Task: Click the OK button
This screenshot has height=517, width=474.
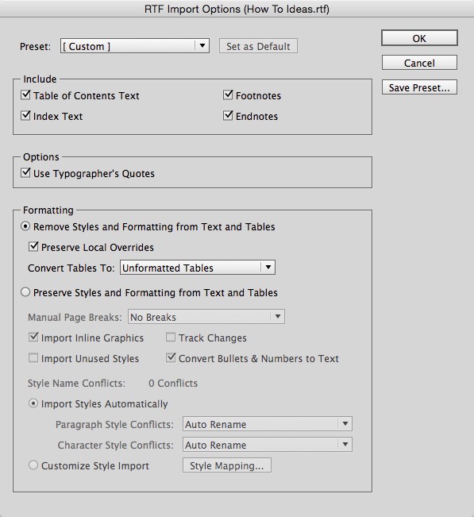Action: click(x=419, y=38)
